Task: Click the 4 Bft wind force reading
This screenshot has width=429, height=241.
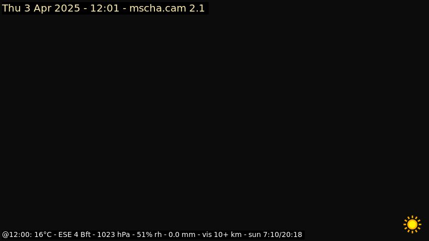Action: click(x=82, y=234)
